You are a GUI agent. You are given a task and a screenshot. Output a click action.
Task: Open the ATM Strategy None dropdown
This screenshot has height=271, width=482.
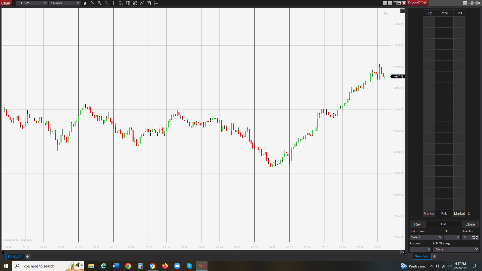pyautogui.click(x=456, y=249)
